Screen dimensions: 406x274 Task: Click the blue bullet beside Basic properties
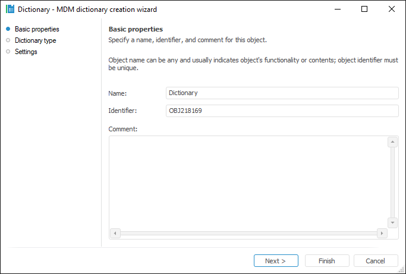tap(8, 29)
